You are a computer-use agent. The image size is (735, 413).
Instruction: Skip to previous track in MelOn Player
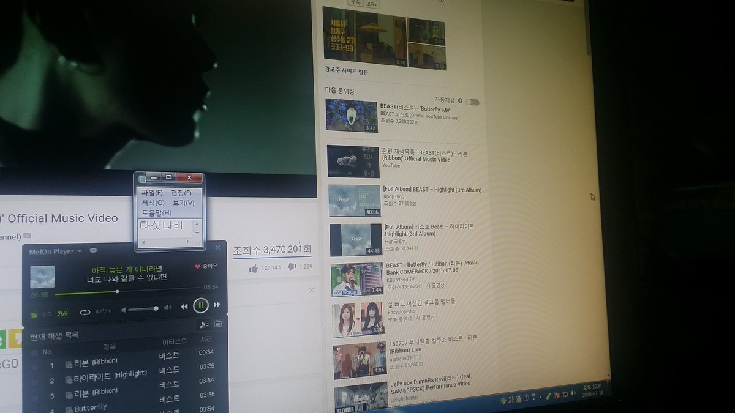tap(184, 307)
